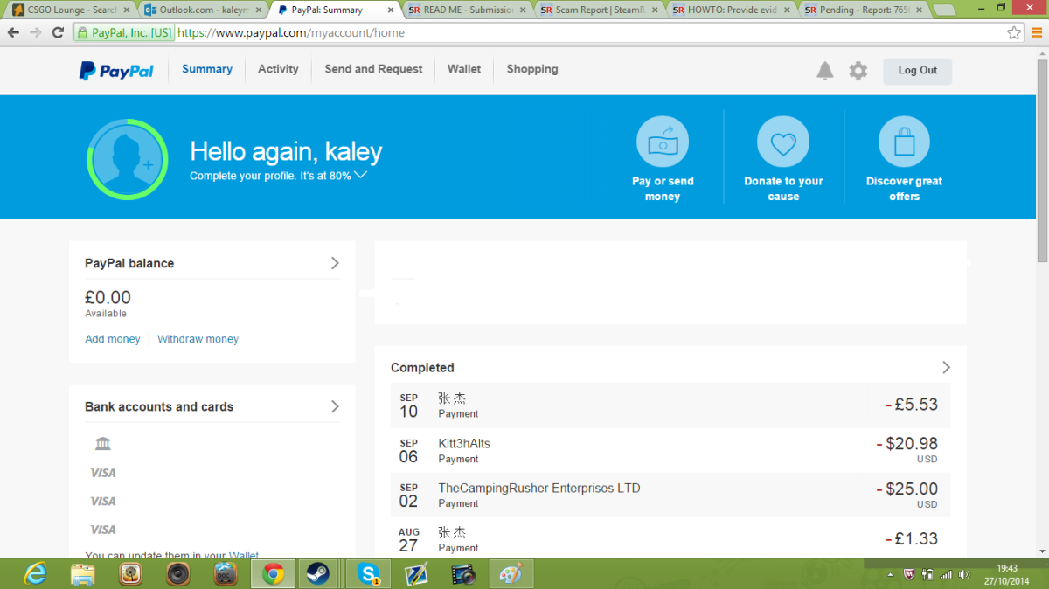
Task: Click the profile avatar picture
Action: click(x=127, y=159)
